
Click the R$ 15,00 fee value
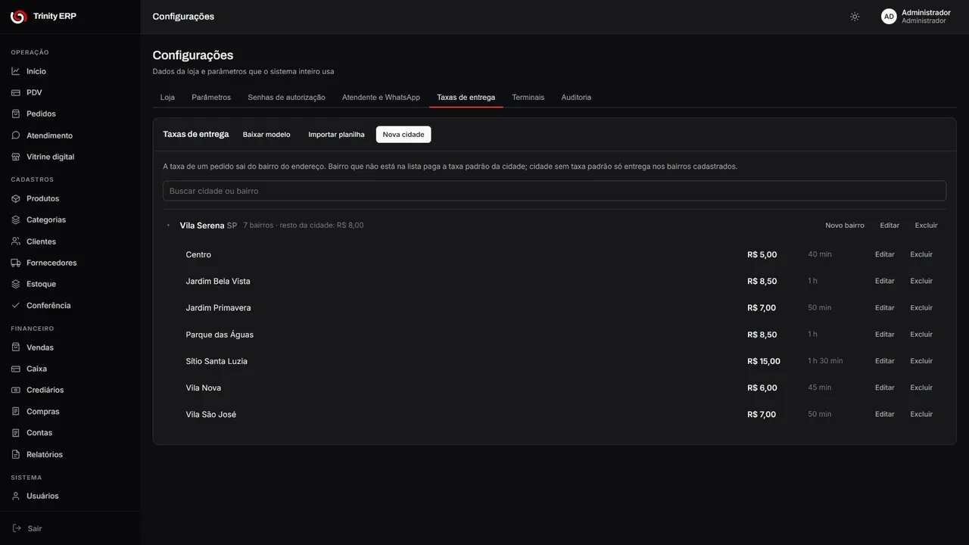pos(764,361)
